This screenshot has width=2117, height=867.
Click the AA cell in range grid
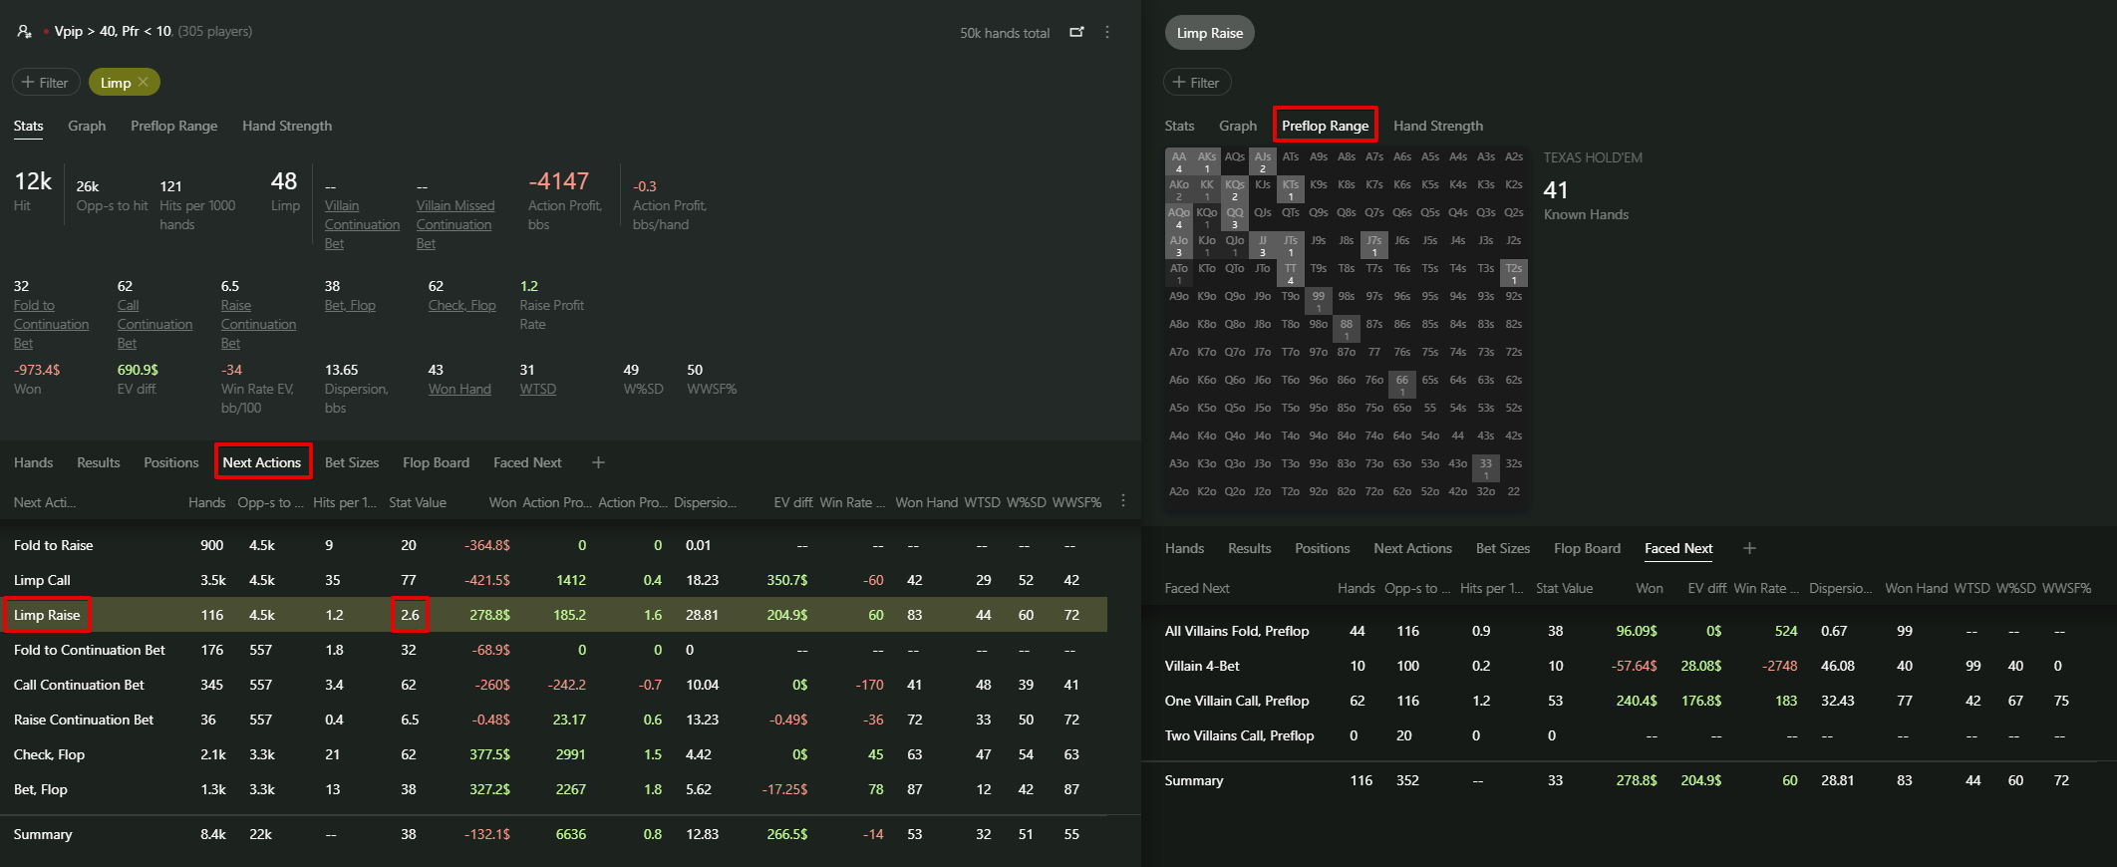(1179, 161)
